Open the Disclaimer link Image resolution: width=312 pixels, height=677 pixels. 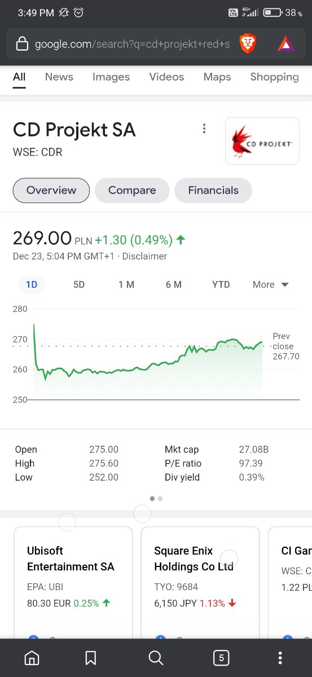pos(145,256)
